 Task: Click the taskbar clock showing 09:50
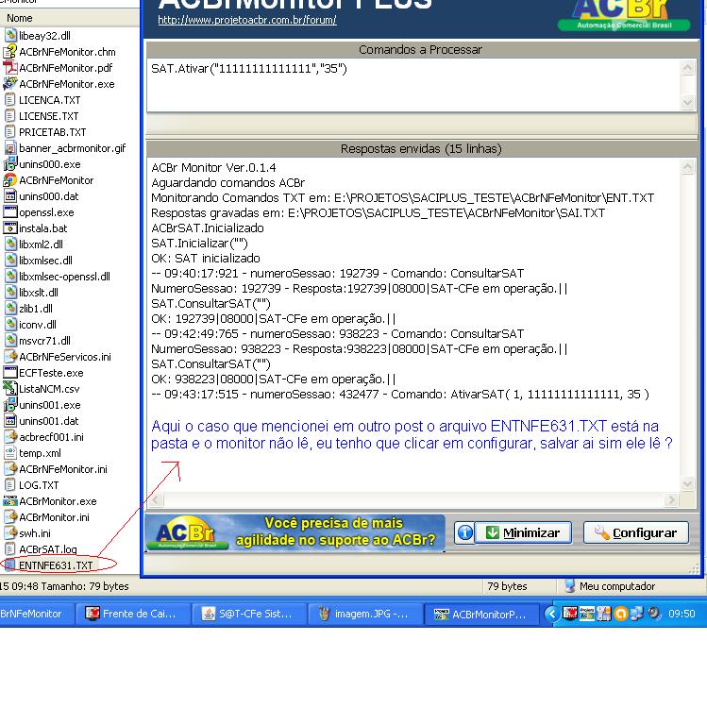pos(682,614)
